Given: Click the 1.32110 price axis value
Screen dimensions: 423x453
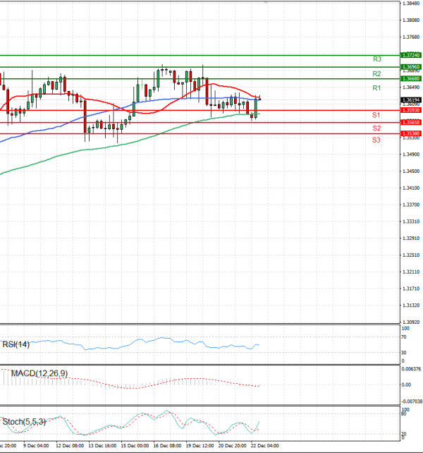Looking at the screenshot, I should pyautogui.click(x=411, y=272).
